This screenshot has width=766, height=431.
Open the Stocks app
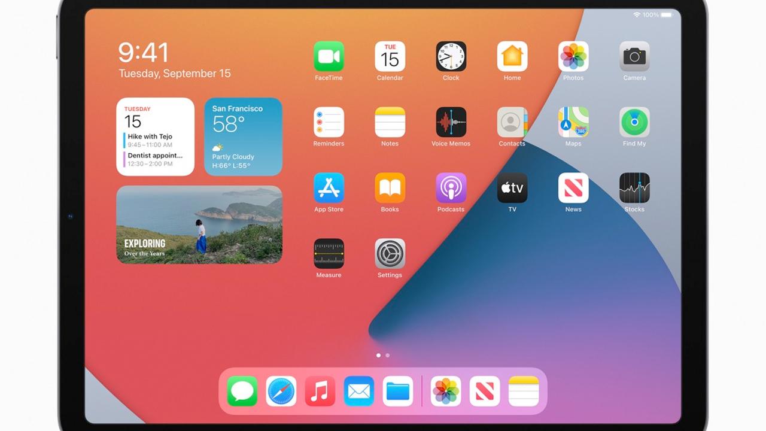[x=634, y=188]
